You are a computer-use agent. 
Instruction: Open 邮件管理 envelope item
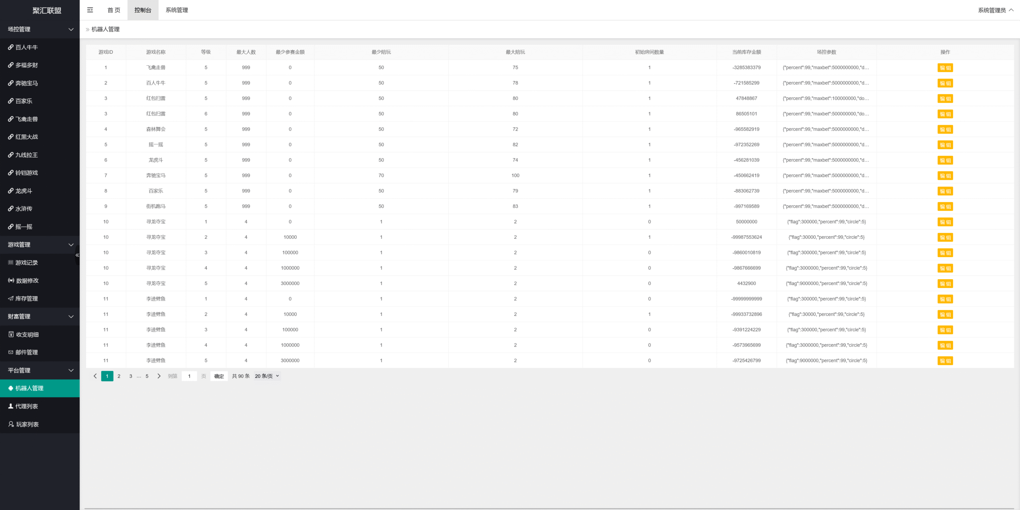tap(26, 352)
